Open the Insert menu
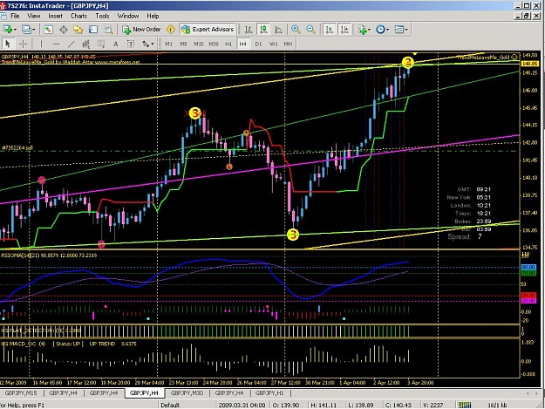This screenshot has height=409, width=545. (55, 16)
